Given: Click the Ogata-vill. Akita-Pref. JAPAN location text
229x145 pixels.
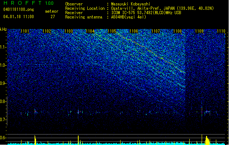Looking at the screenshot, I should [x=162, y=8].
